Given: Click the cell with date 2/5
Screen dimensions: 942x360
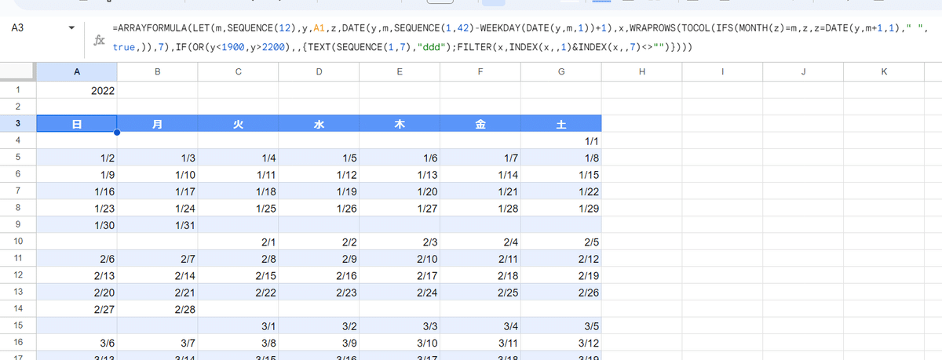Looking at the screenshot, I should coord(560,242).
